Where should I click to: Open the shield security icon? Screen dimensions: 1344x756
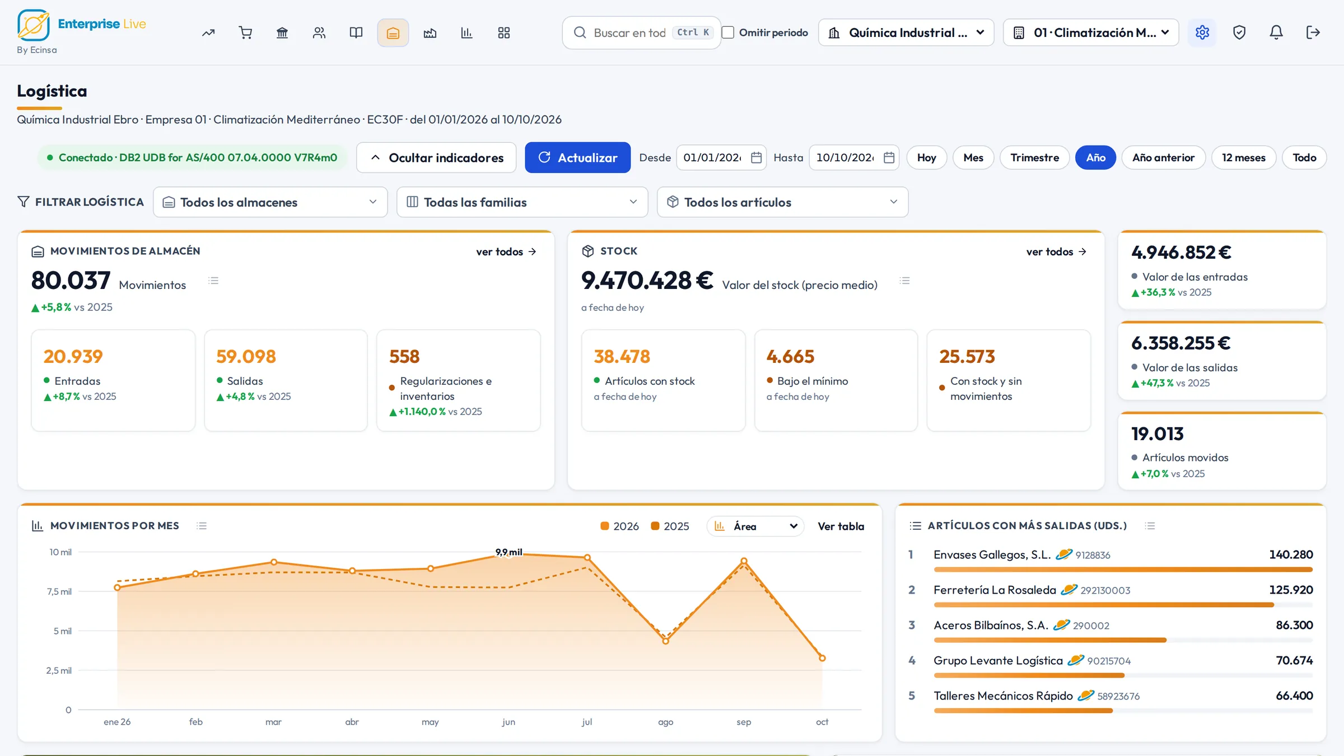point(1239,32)
